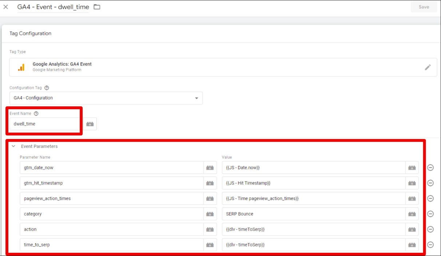The image size is (441, 256).
Task: Insert variable for SERP Bounce value
Action: point(412,214)
